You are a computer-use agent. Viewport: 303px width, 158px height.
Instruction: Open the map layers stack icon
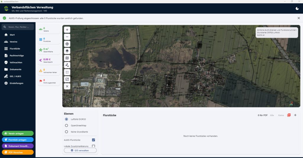coord(67,51)
